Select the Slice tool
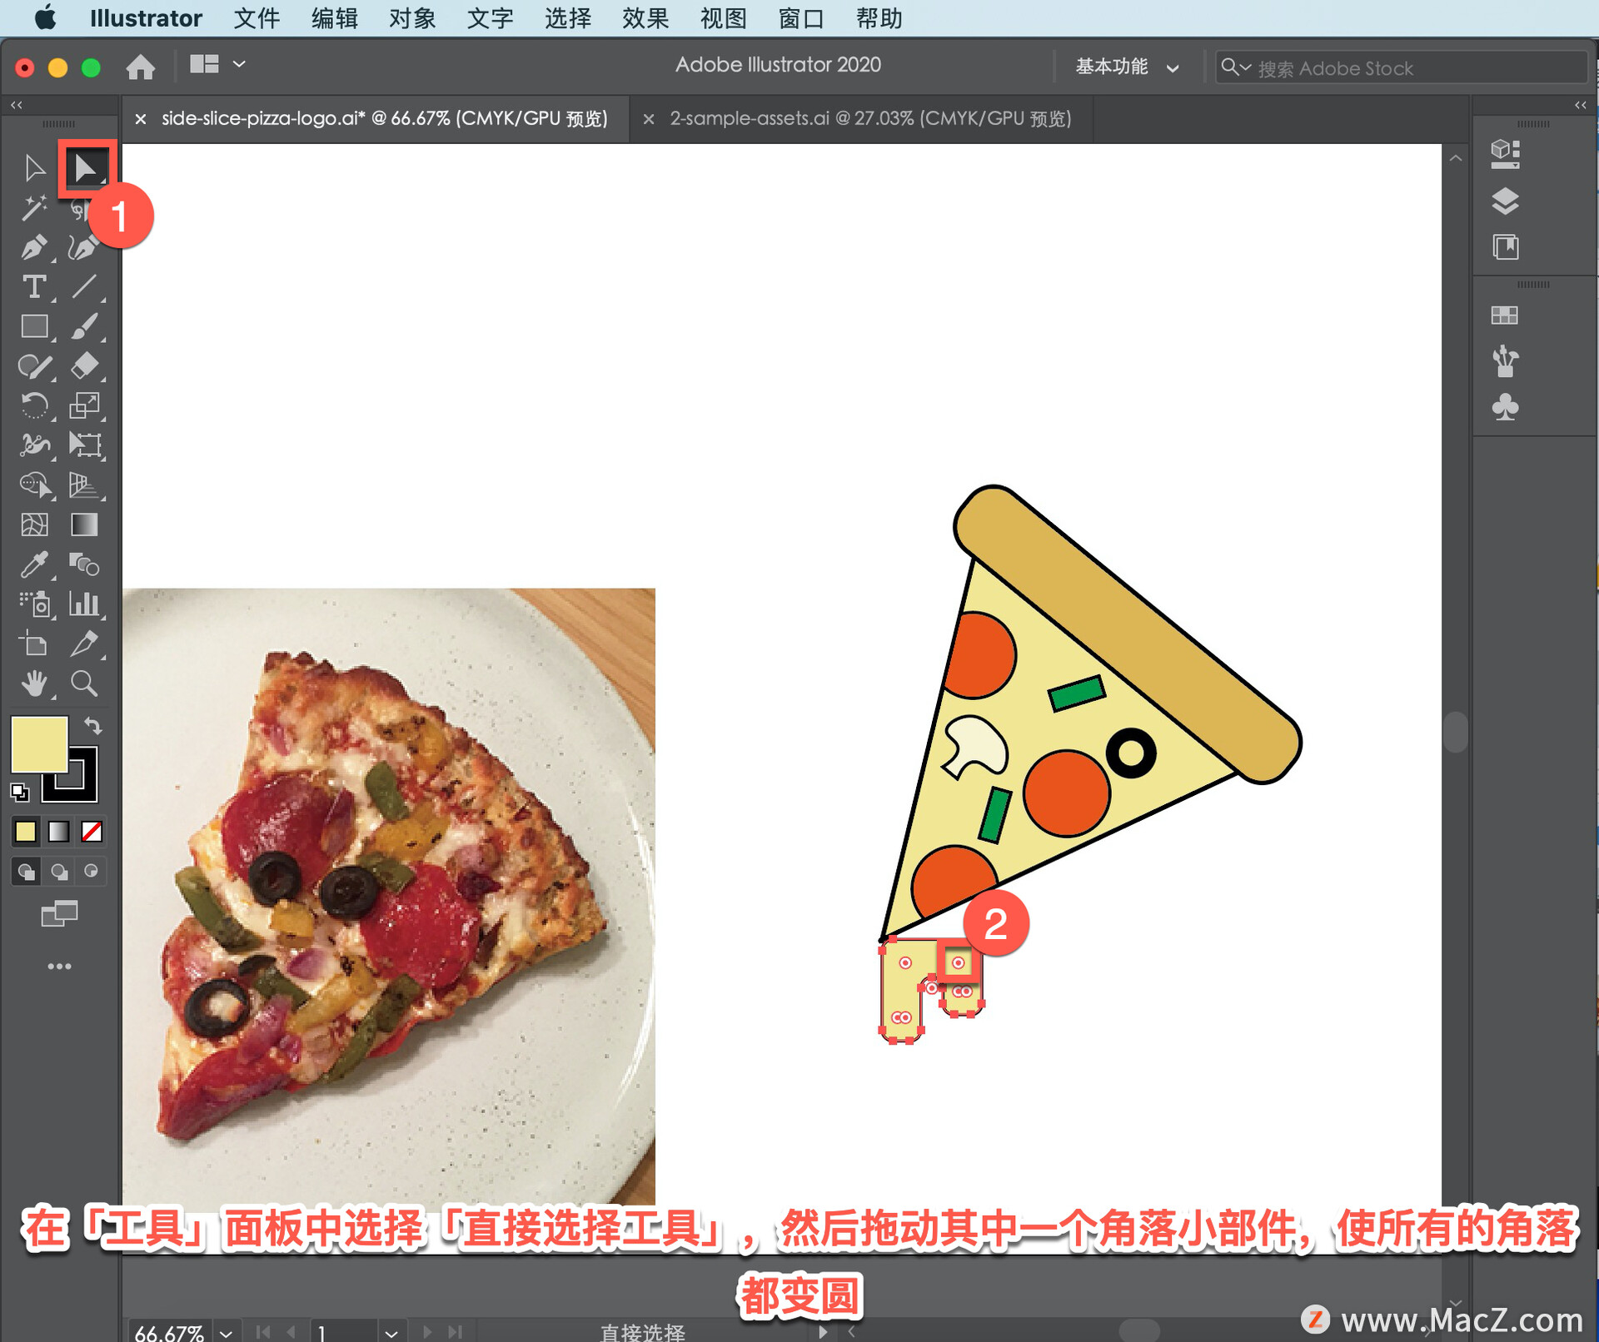The image size is (1599, 1342). point(84,644)
